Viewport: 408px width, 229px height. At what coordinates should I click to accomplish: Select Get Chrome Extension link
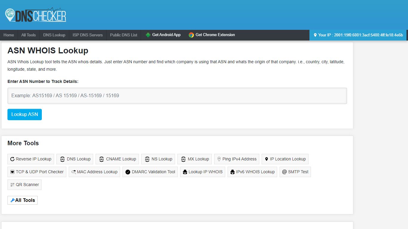click(212, 35)
